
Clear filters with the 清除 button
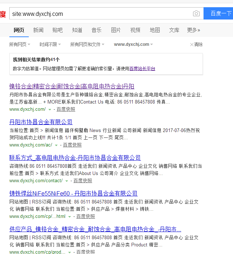click(x=196, y=44)
